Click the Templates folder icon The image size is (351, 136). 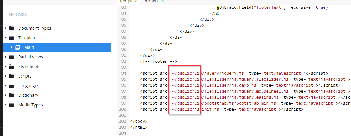click(11, 38)
